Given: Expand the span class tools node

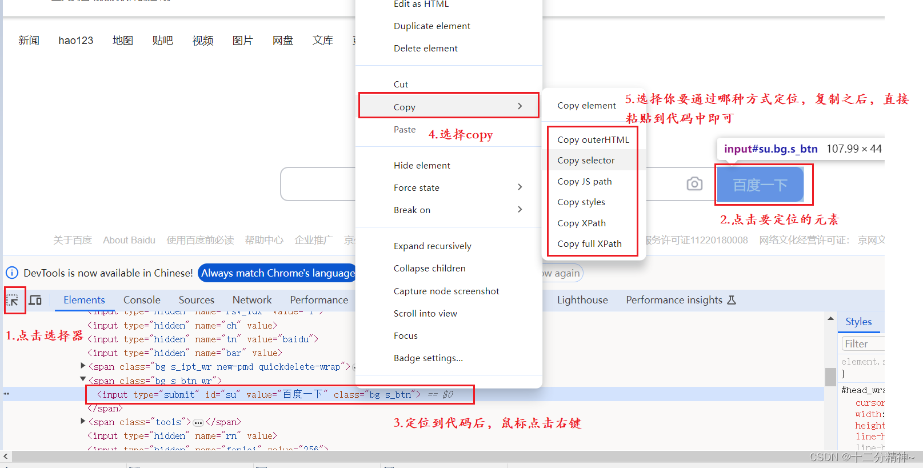Looking at the screenshot, I should [83, 421].
